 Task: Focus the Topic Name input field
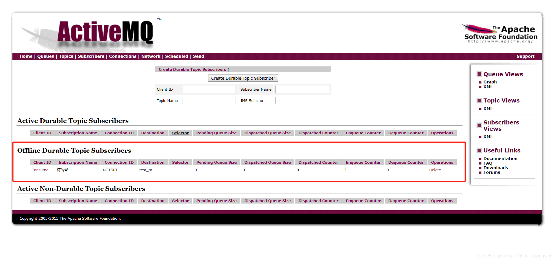point(209,100)
